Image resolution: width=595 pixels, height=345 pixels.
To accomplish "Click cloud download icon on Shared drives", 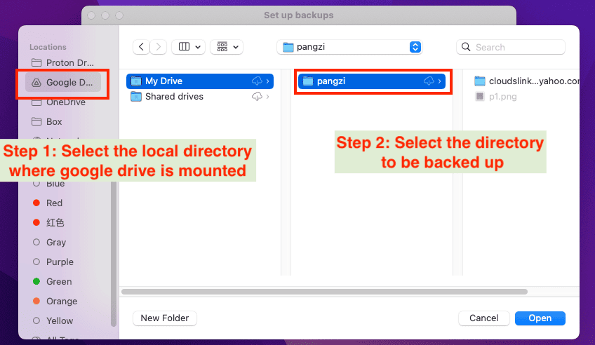I will [x=257, y=97].
